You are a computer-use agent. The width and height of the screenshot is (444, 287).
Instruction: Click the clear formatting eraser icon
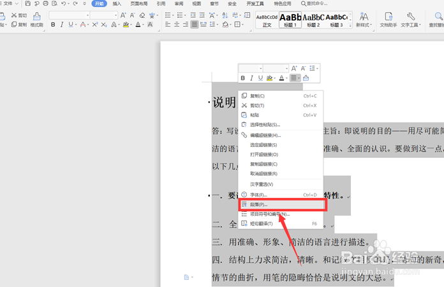tap(142, 15)
